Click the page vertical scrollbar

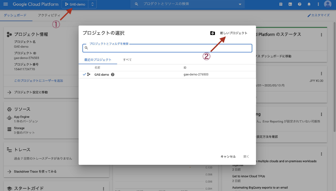tap(334, 77)
